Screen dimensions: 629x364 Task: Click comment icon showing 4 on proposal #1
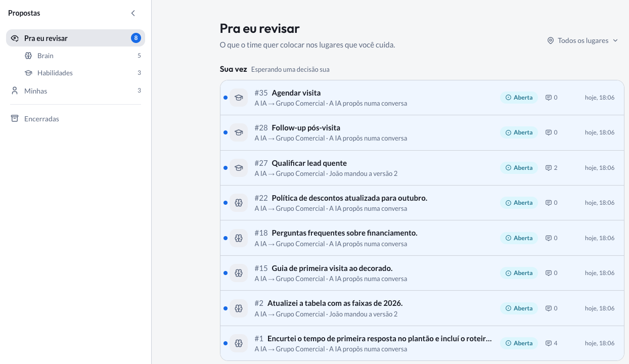coord(548,343)
